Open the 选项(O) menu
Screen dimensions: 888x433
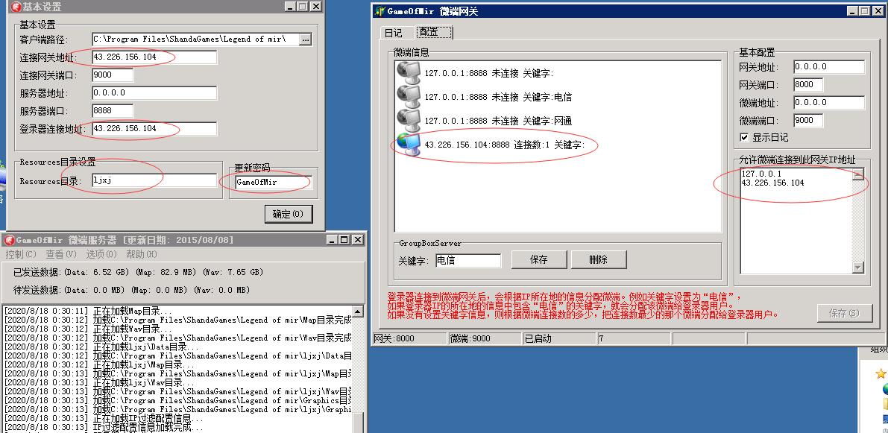click(x=101, y=254)
